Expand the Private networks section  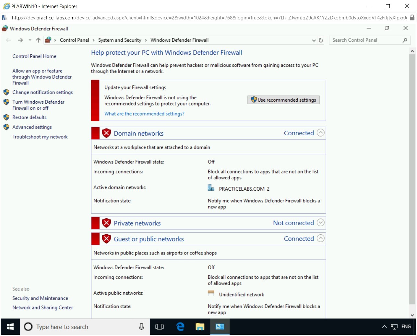point(320,223)
